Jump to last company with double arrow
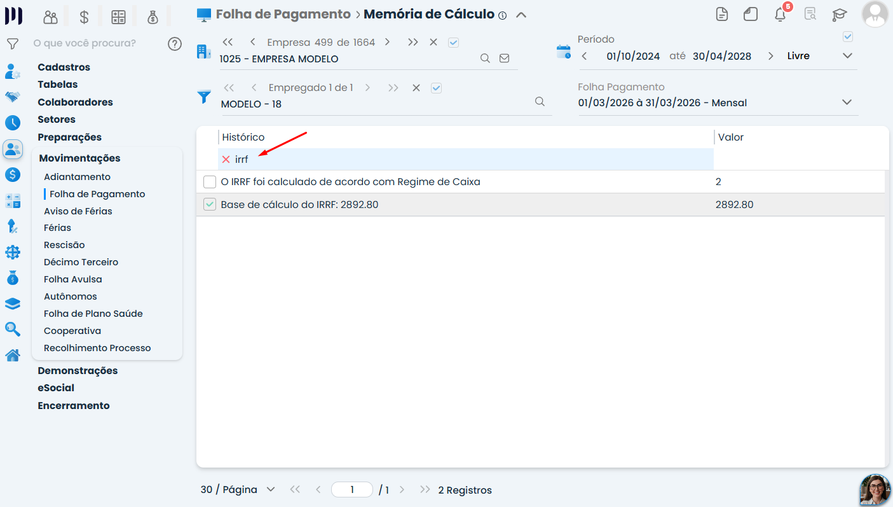The height and width of the screenshot is (507, 893). (x=413, y=42)
